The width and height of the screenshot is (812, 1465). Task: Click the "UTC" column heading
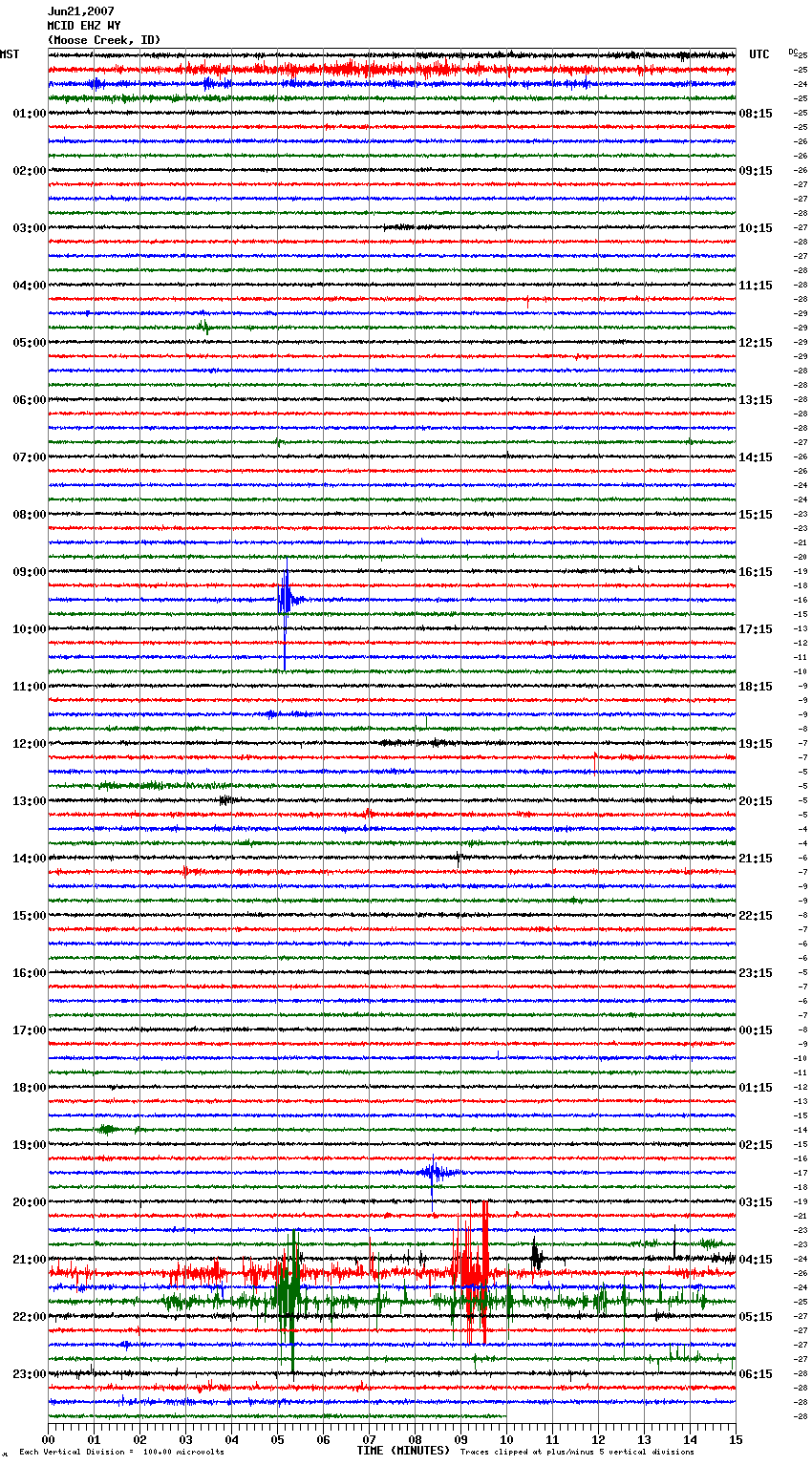759,54
